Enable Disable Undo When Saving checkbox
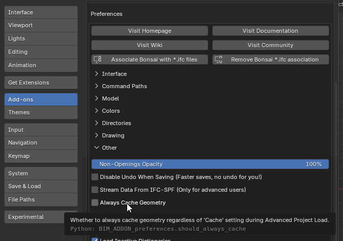This screenshot has height=241, width=343. pyautogui.click(x=95, y=177)
